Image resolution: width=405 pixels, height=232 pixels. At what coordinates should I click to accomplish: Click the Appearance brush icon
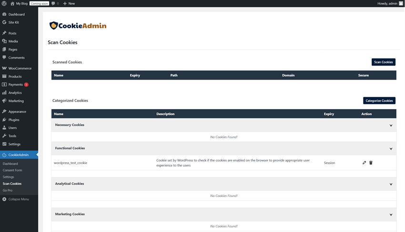4,111
